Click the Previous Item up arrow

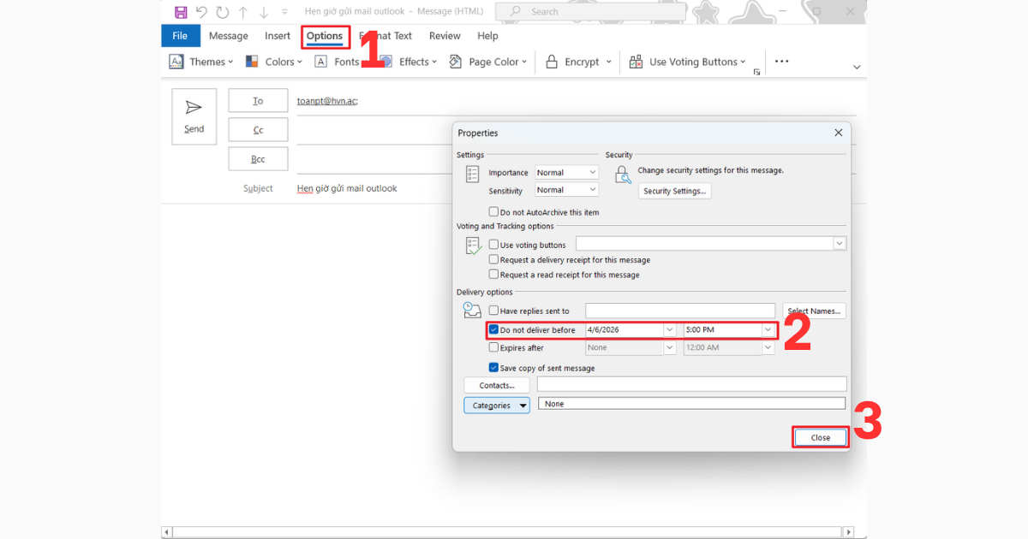point(243,12)
